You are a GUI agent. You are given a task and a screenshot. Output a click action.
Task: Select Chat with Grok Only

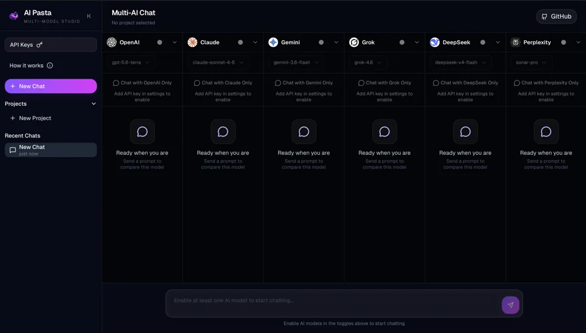(x=385, y=83)
